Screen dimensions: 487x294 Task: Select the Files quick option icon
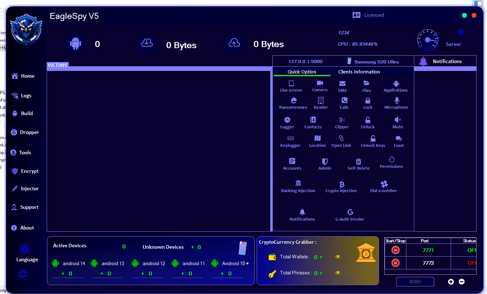(366, 83)
